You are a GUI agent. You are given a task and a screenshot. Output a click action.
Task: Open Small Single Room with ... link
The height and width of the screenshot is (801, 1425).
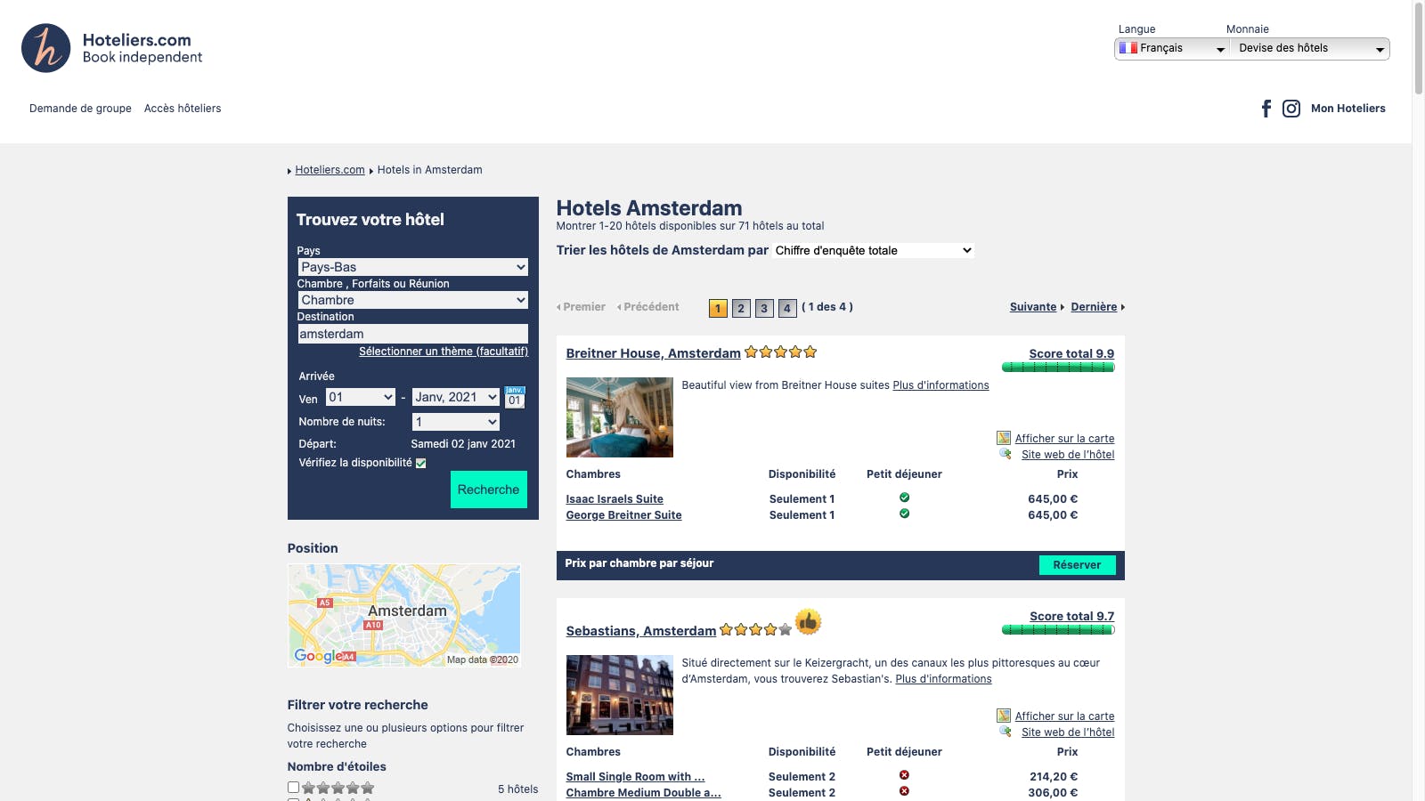click(x=635, y=777)
